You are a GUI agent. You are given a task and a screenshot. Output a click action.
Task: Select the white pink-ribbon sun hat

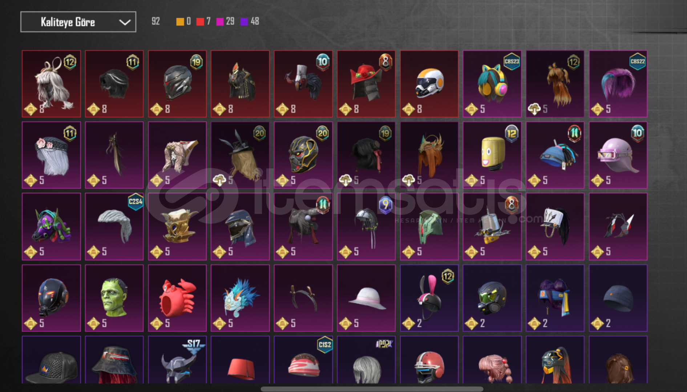coord(366,298)
